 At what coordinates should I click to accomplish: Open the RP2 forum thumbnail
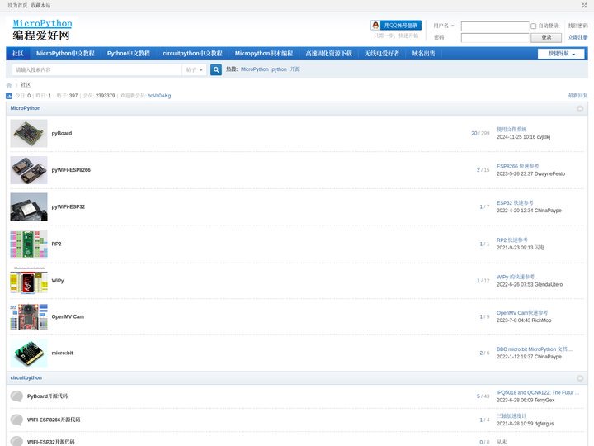[x=29, y=244]
